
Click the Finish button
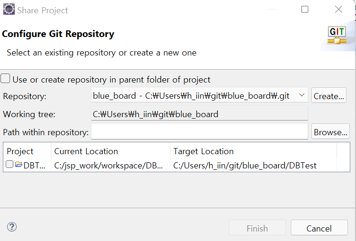coord(257,228)
